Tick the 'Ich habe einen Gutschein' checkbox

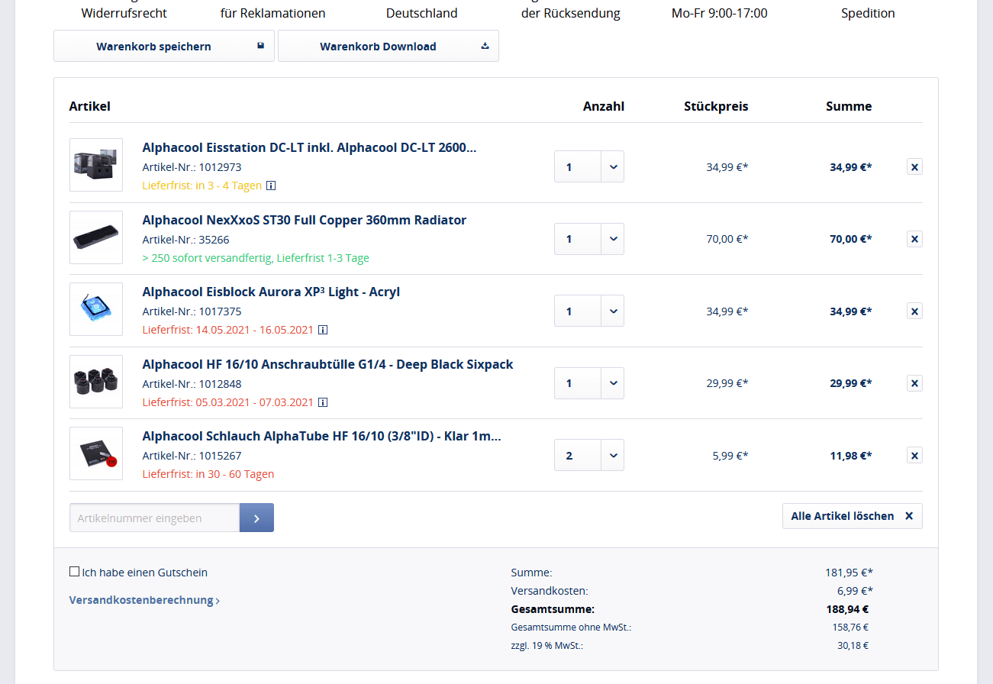click(74, 572)
